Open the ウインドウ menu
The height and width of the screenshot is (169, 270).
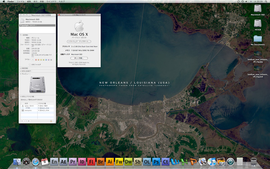(51, 1)
